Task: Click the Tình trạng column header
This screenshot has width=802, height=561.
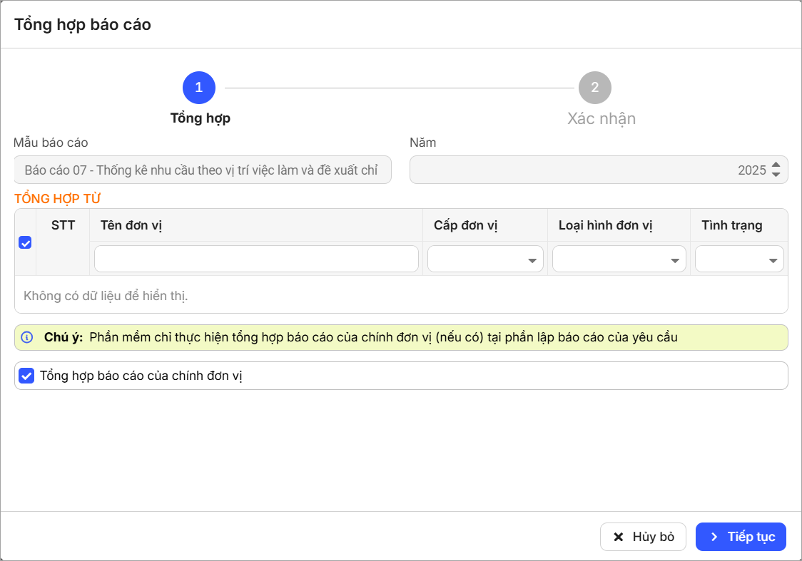Action: (731, 225)
